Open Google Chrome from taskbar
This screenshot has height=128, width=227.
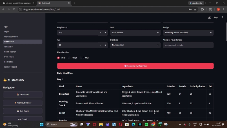pyautogui.click(x=153, y=125)
